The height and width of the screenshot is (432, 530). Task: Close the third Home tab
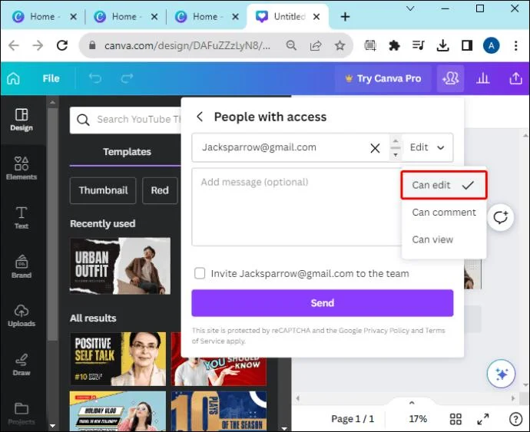236,17
